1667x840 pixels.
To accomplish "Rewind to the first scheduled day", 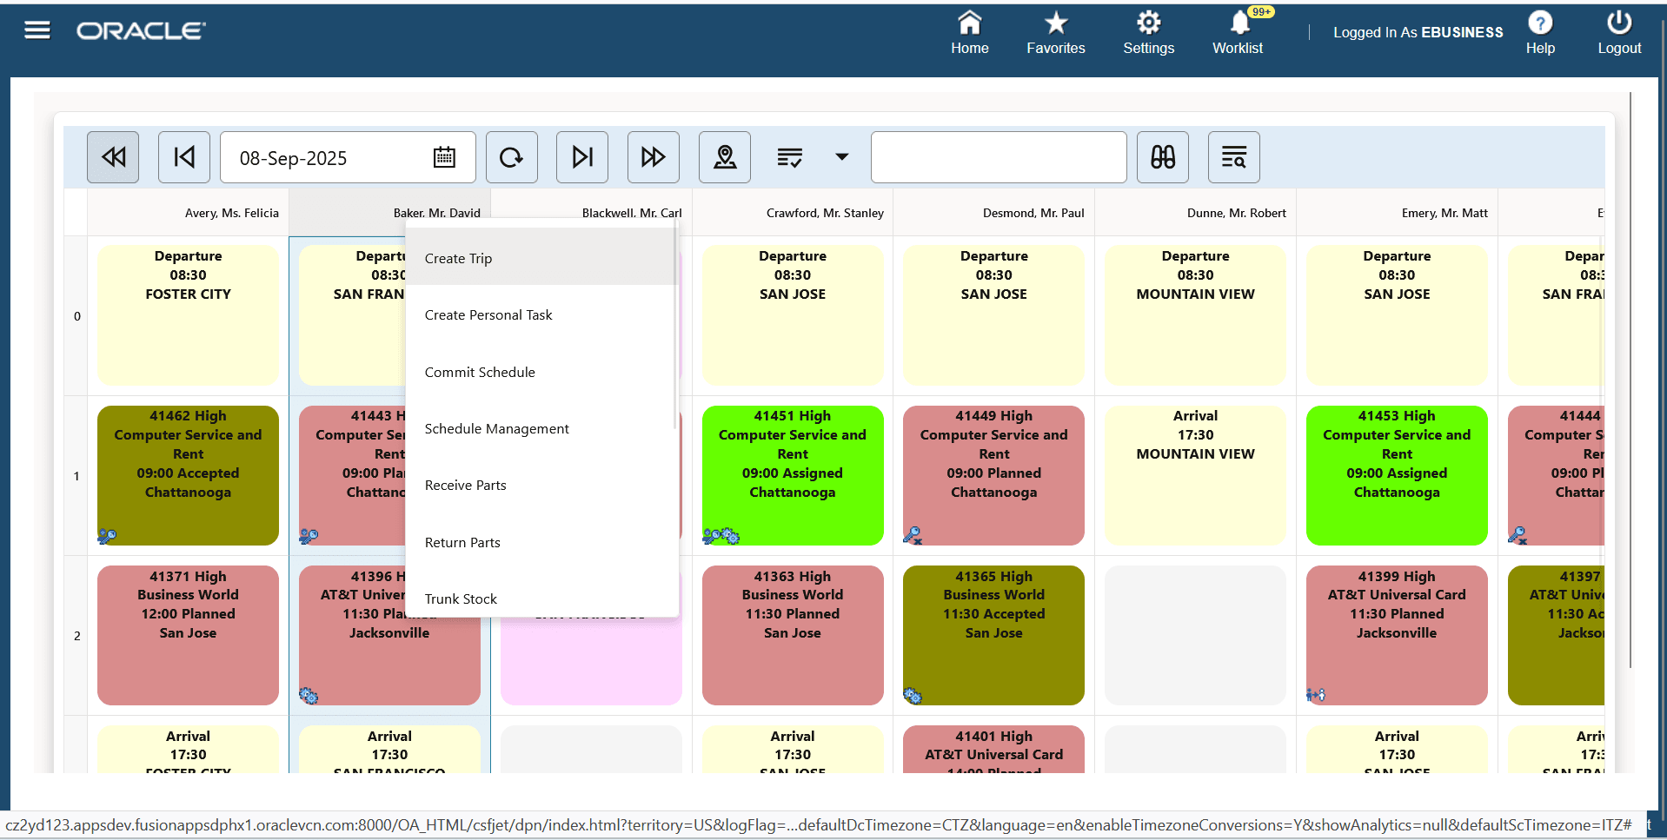I will tap(113, 157).
